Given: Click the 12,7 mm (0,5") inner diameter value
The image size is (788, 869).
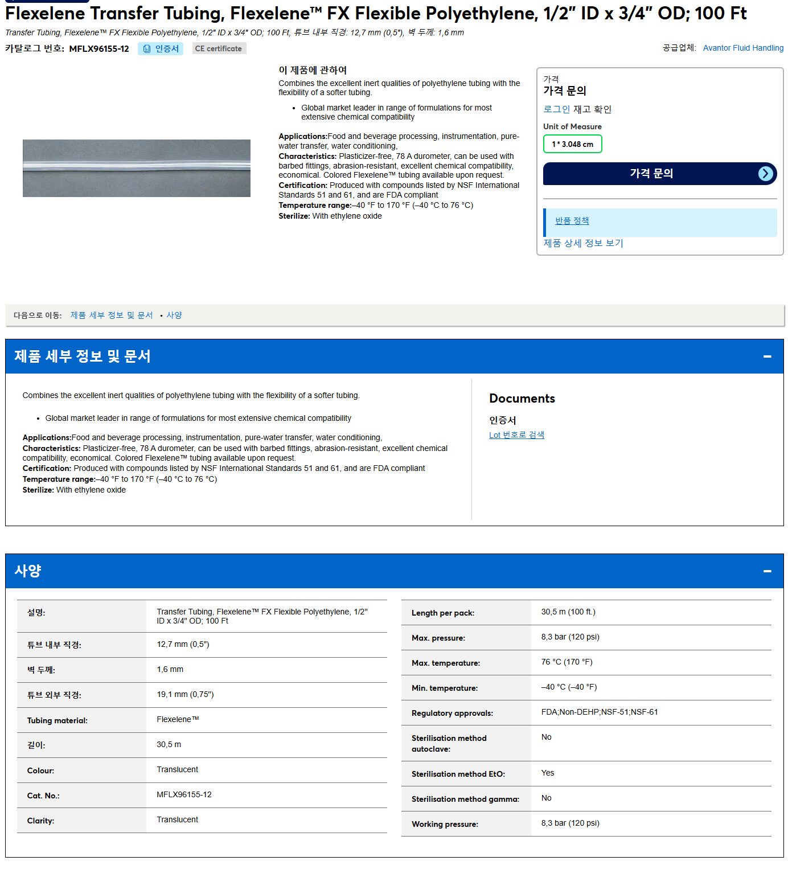Looking at the screenshot, I should [x=183, y=645].
